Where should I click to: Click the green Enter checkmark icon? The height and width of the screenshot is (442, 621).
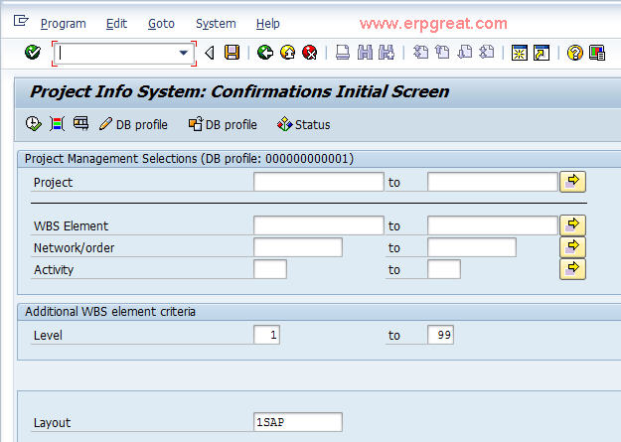33,53
